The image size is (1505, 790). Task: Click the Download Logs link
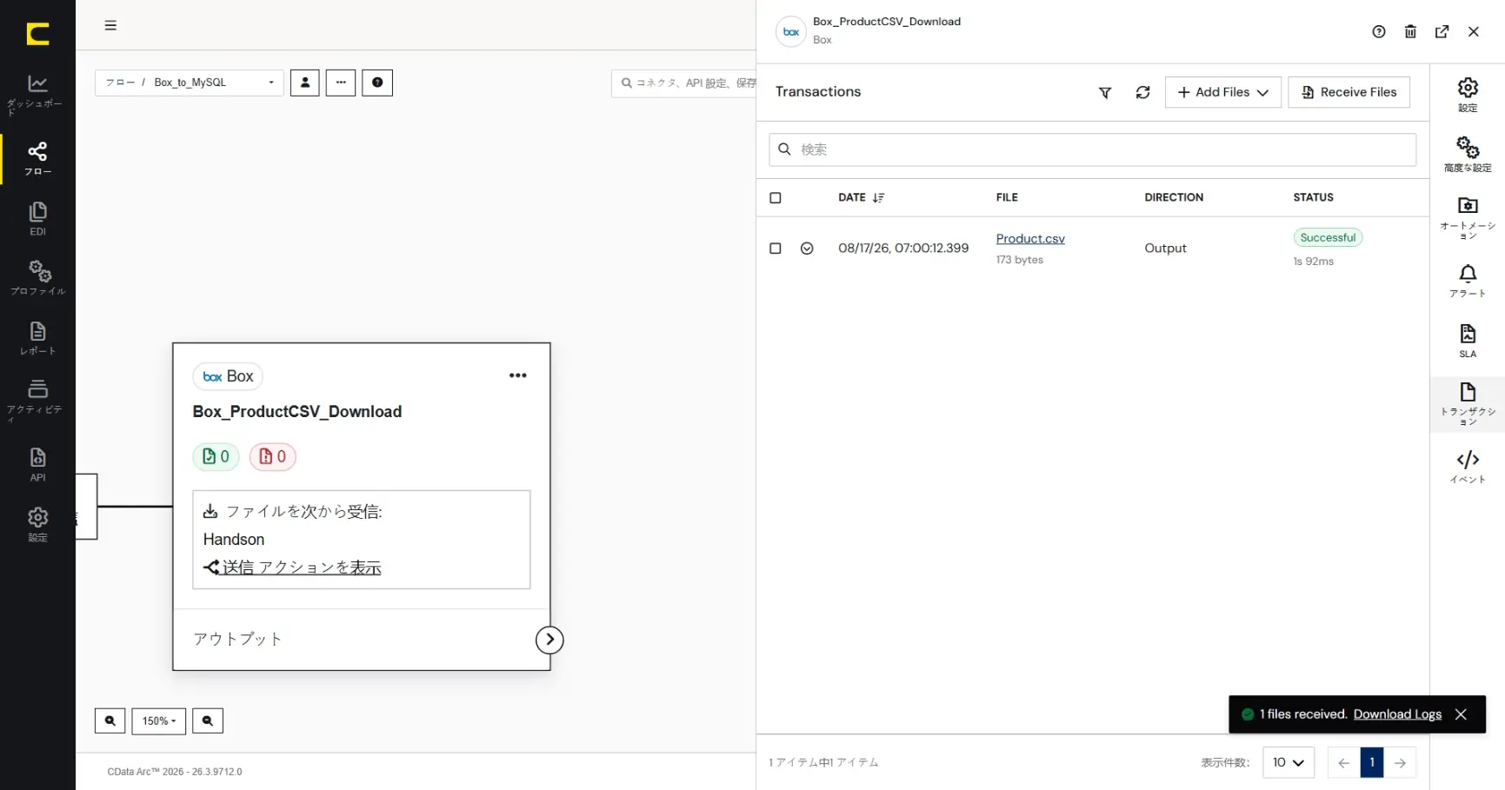click(1397, 714)
